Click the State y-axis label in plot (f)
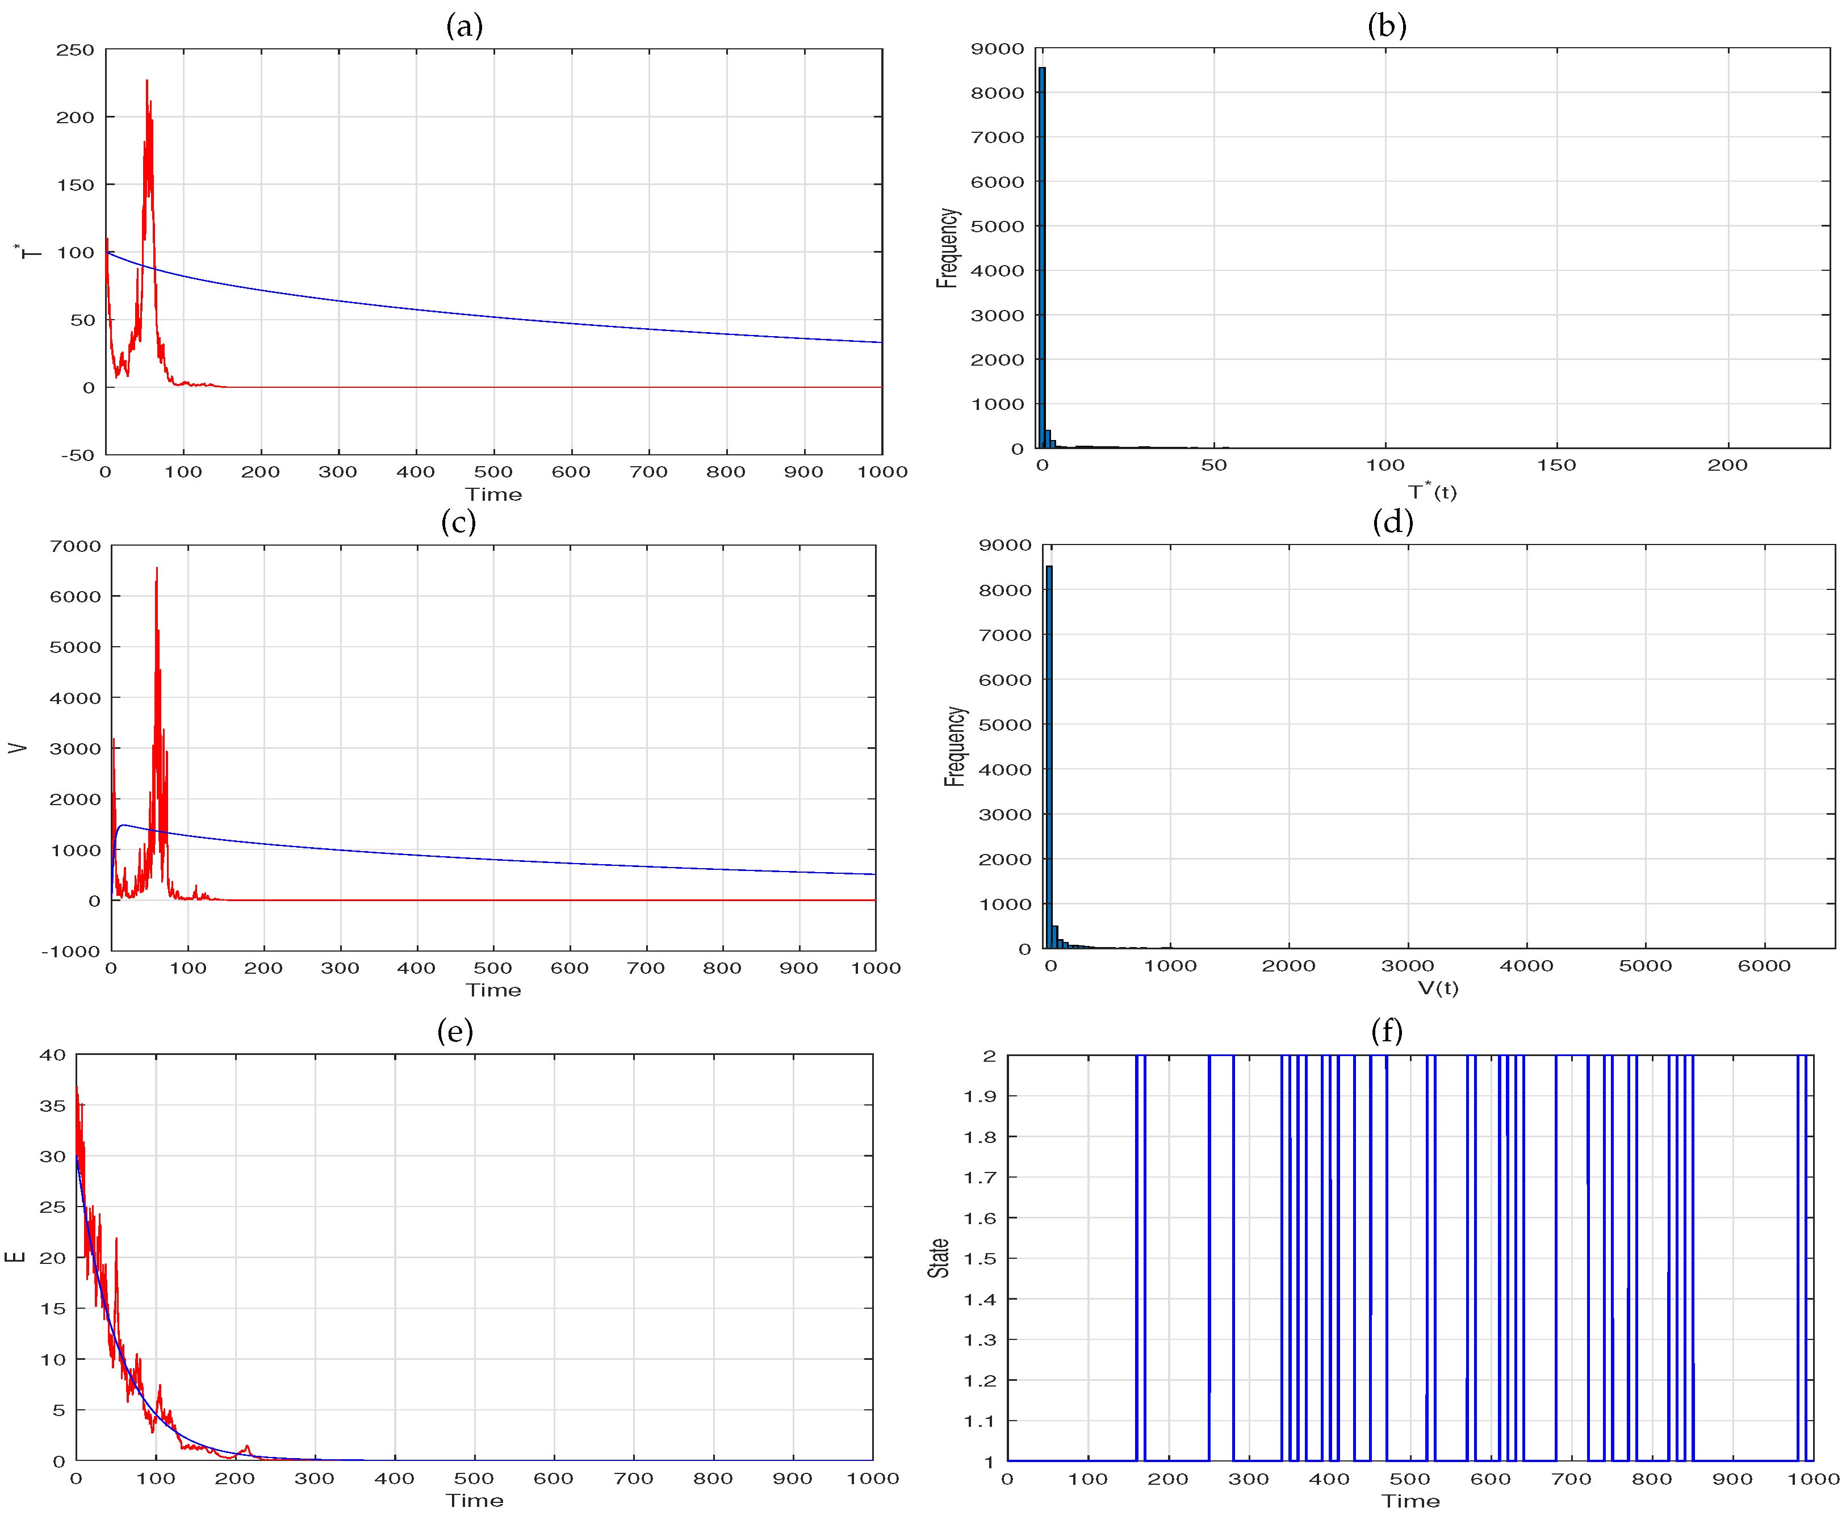Viewport: 1846px width, 1516px height. tap(939, 1258)
